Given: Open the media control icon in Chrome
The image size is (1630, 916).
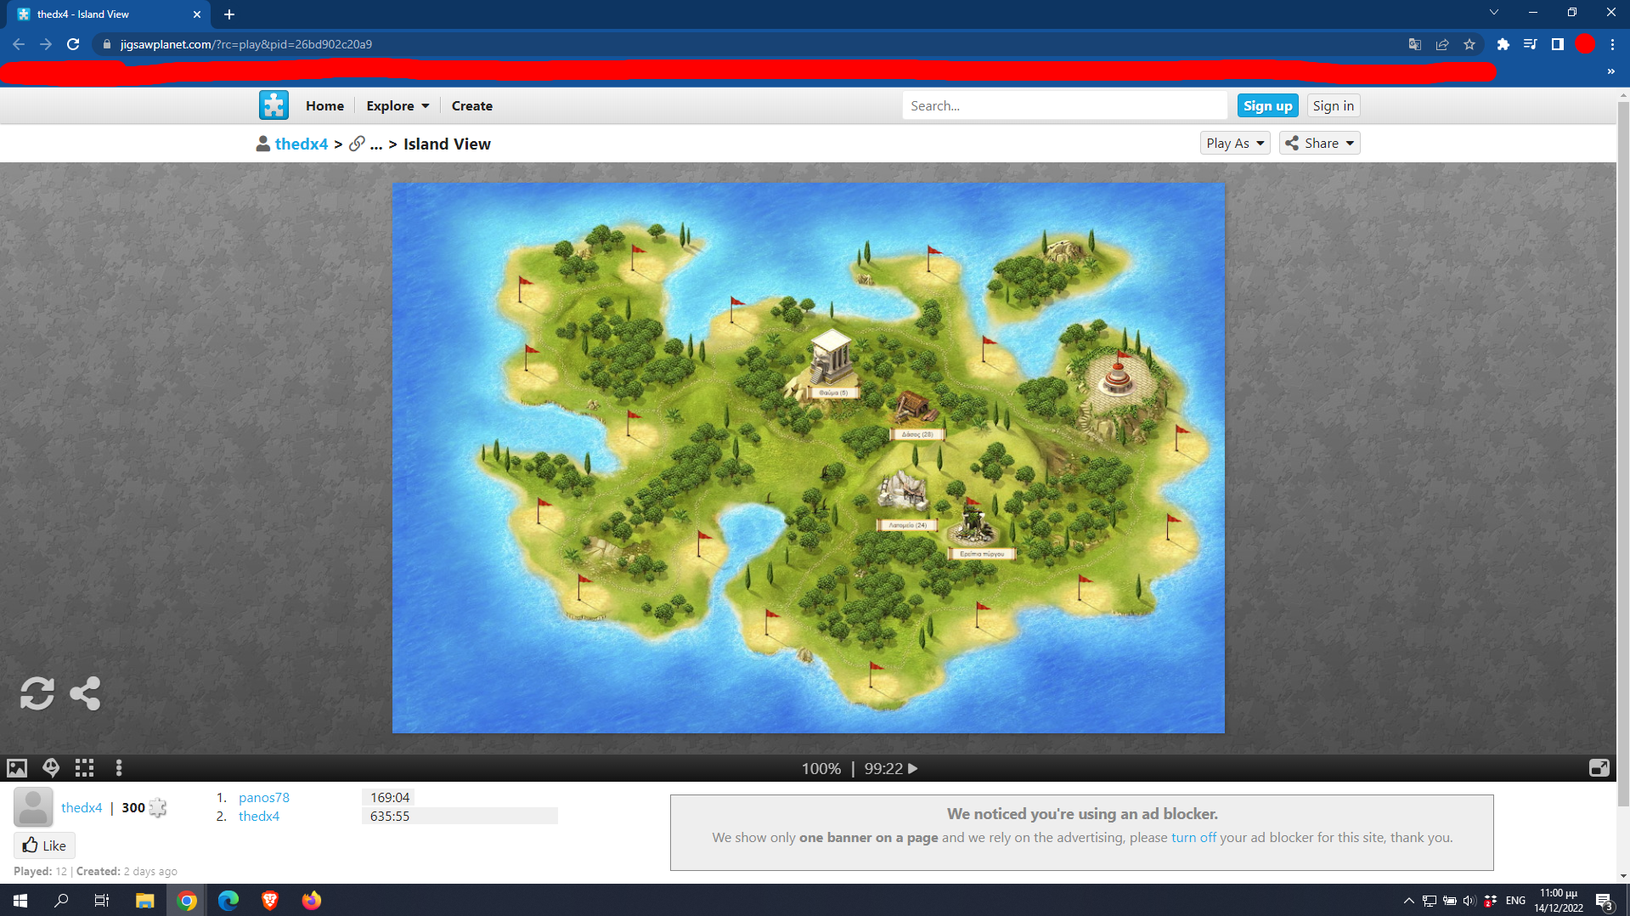Looking at the screenshot, I should [1530, 44].
